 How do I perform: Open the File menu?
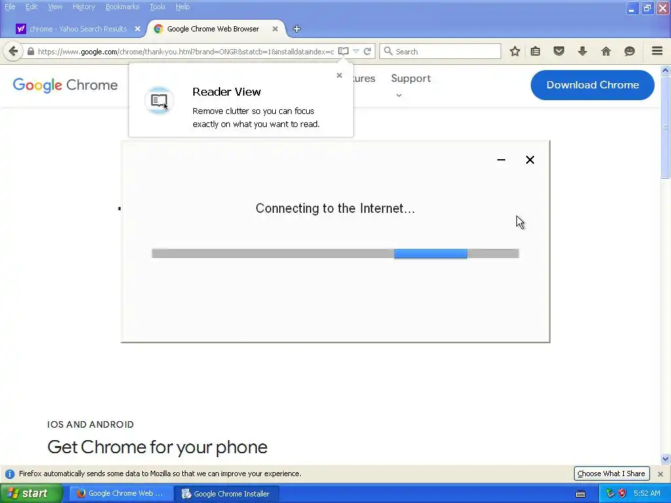pos(10,7)
